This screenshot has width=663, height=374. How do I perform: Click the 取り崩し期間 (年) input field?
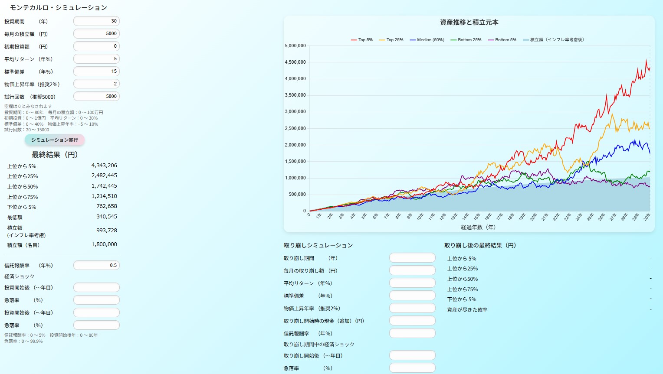pyautogui.click(x=412, y=258)
